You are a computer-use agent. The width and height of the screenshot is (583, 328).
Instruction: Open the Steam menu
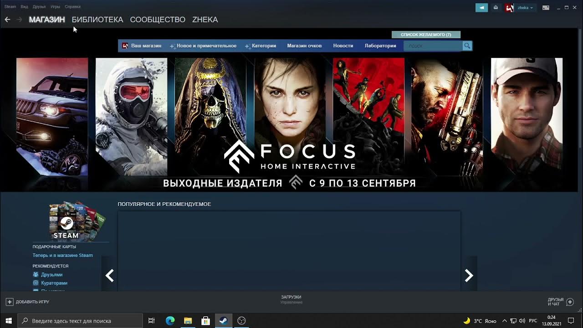[x=10, y=7]
